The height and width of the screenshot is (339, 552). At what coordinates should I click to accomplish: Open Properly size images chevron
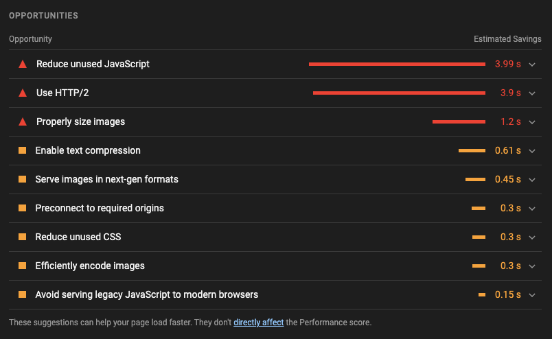[x=532, y=122]
